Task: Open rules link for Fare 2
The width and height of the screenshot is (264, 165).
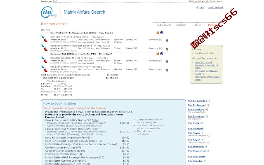Action: (x=95, y=129)
